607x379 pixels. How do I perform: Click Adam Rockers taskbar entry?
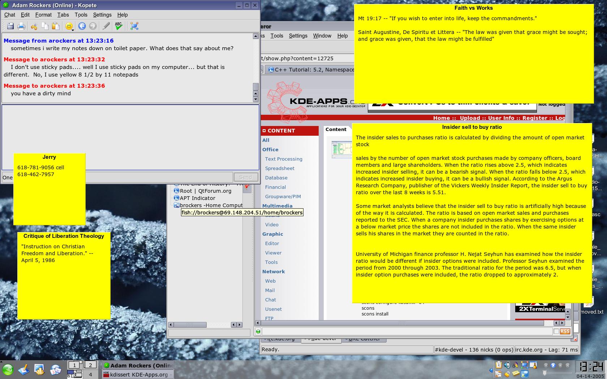click(x=138, y=365)
